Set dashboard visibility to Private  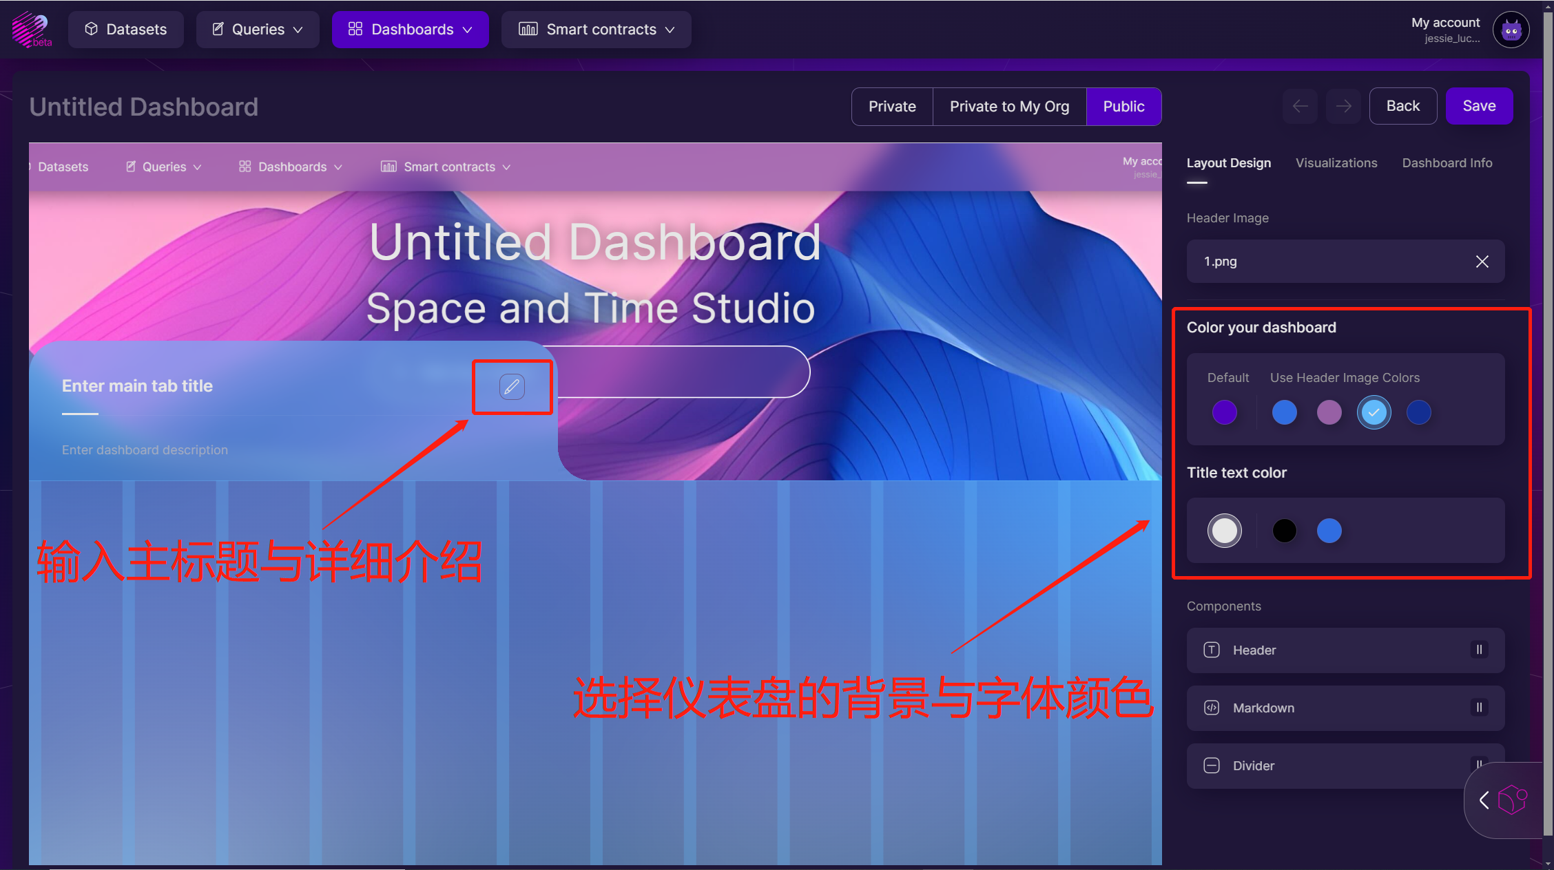892,107
